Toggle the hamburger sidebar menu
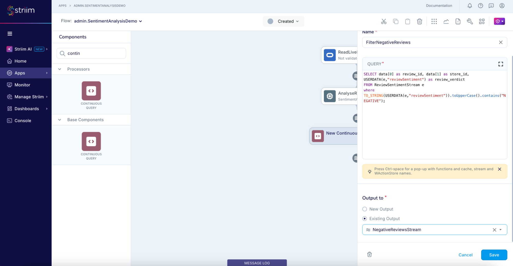Screen dimensions: 513x266 coord(10,34)
